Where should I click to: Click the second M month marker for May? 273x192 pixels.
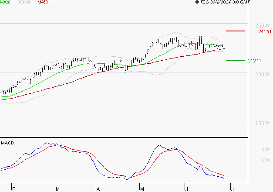142,189
